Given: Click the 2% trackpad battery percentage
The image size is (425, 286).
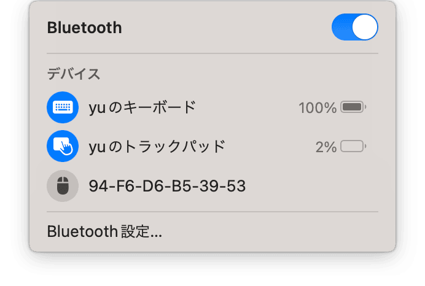Looking at the screenshot, I should [326, 147].
